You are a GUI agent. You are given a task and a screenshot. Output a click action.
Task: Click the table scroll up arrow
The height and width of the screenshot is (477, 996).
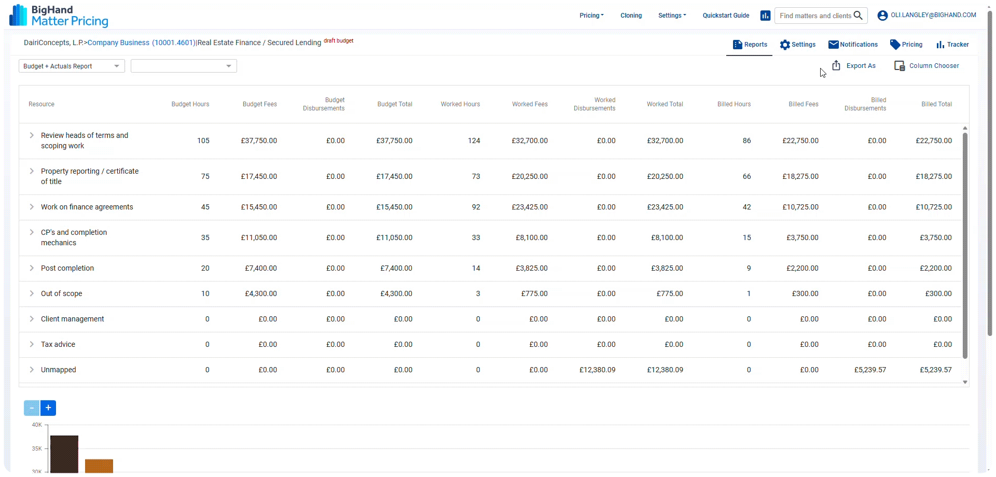click(965, 128)
